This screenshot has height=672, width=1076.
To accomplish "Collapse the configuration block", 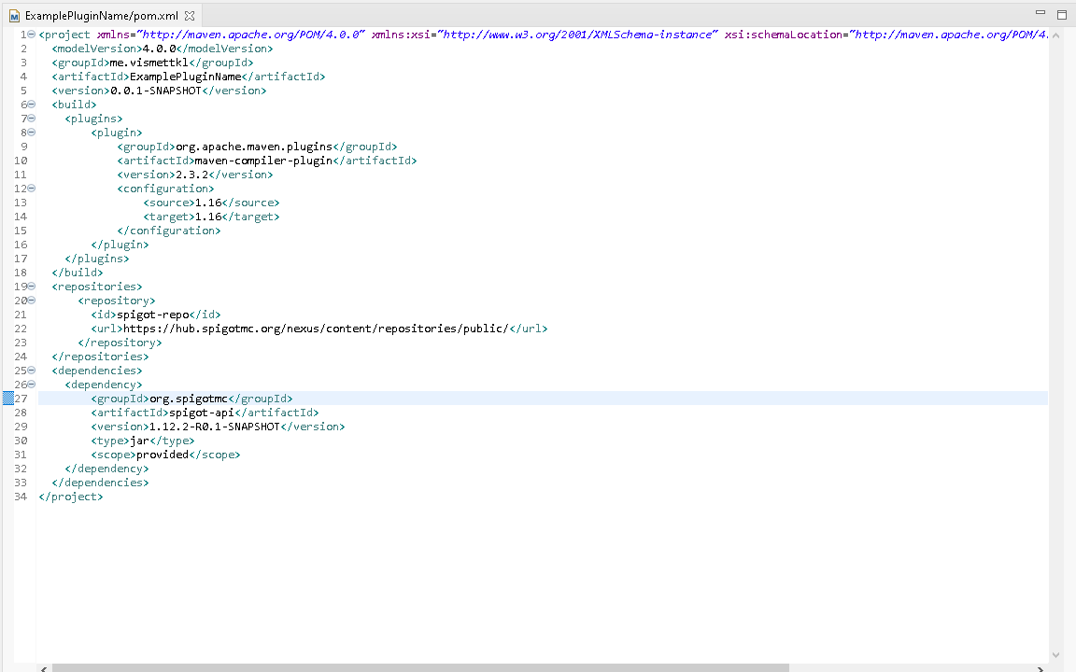I will 31,188.
